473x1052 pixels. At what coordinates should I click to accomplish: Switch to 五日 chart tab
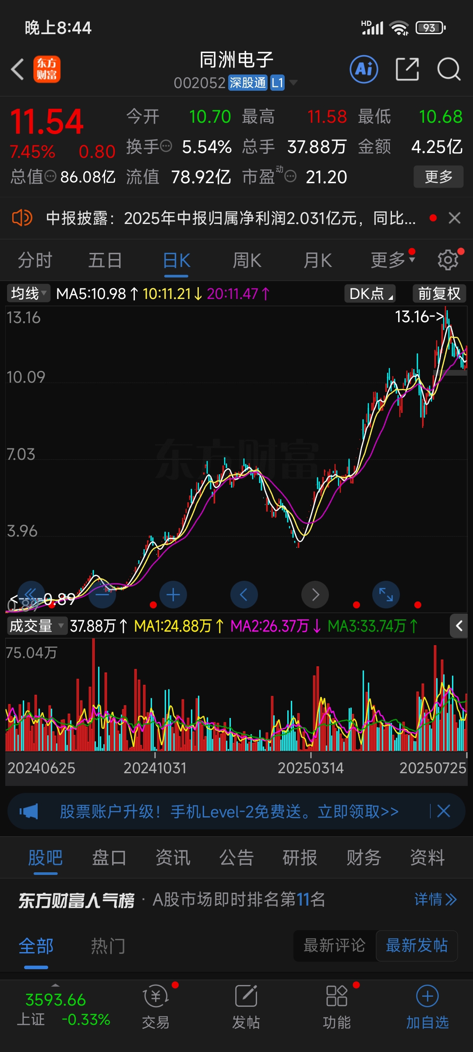click(105, 260)
